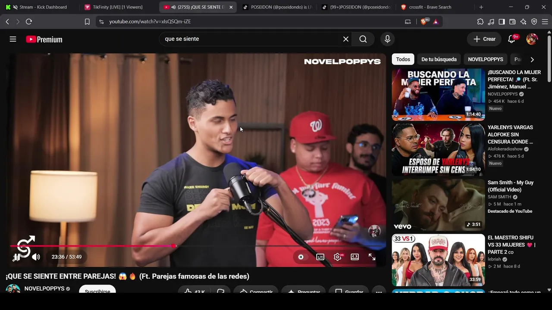Clear the search text with the X
The image size is (552, 310).
(346, 39)
